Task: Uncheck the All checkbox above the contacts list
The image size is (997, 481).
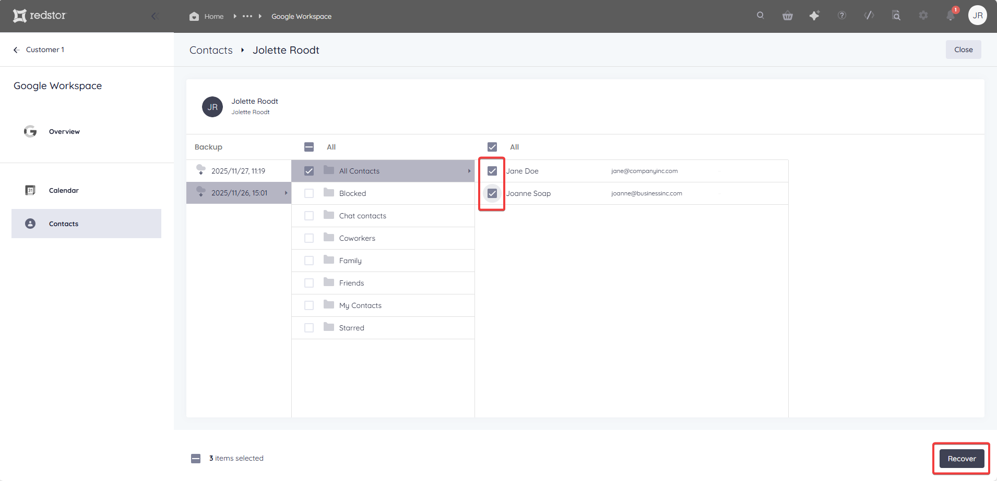Action: pyautogui.click(x=492, y=147)
